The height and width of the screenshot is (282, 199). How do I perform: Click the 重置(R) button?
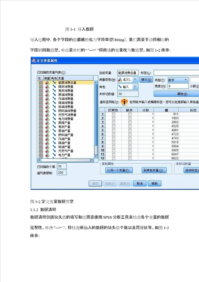pyautogui.click(x=125, y=184)
